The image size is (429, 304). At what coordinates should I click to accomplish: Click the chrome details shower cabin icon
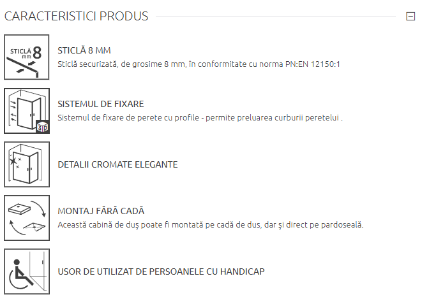coord(27,164)
